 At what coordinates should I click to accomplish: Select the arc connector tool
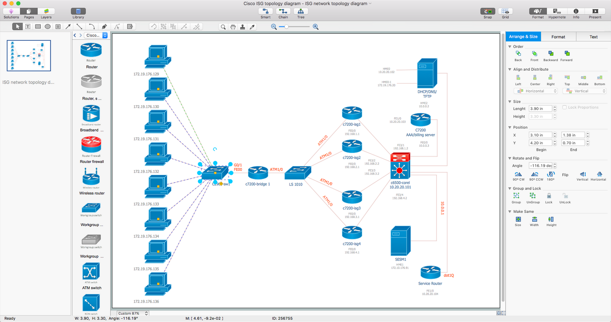click(92, 26)
